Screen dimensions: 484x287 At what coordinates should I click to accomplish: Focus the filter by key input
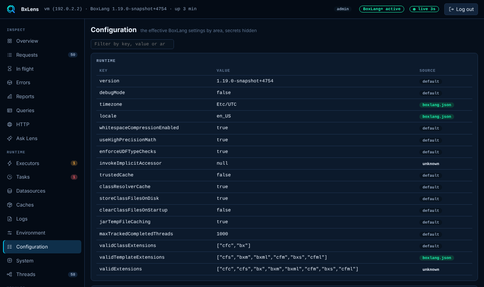tap(132, 44)
